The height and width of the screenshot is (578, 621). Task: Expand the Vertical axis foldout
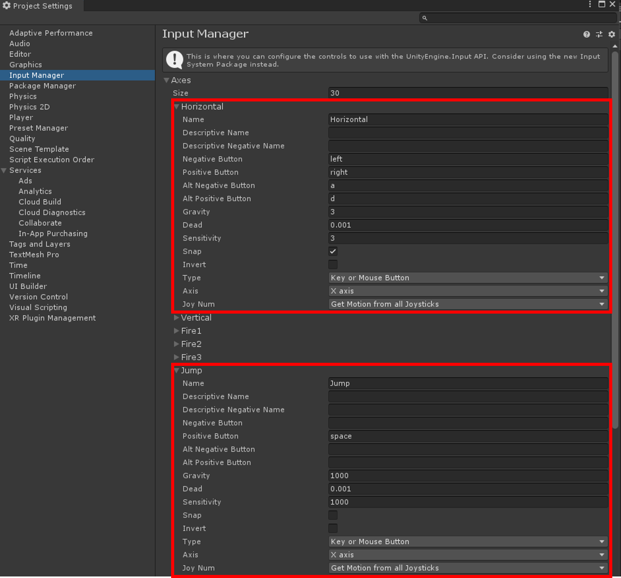click(176, 318)
